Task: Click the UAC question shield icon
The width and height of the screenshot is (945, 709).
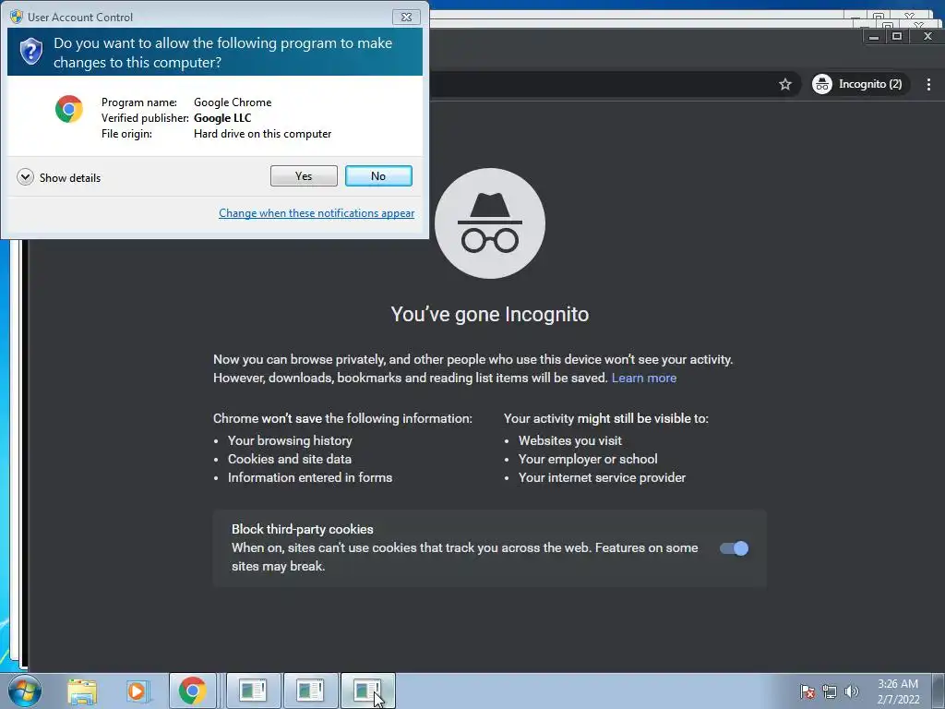Action: [x=30, y=52]
